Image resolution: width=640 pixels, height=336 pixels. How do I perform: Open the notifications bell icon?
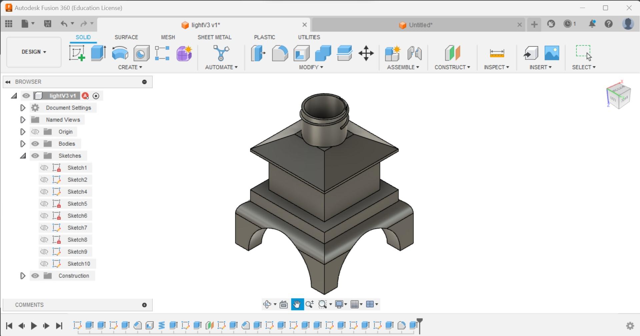[592, 24]
